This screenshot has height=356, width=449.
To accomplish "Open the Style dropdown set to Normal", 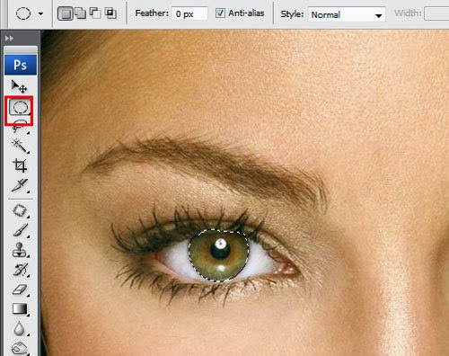I will (x=347, y=14).
